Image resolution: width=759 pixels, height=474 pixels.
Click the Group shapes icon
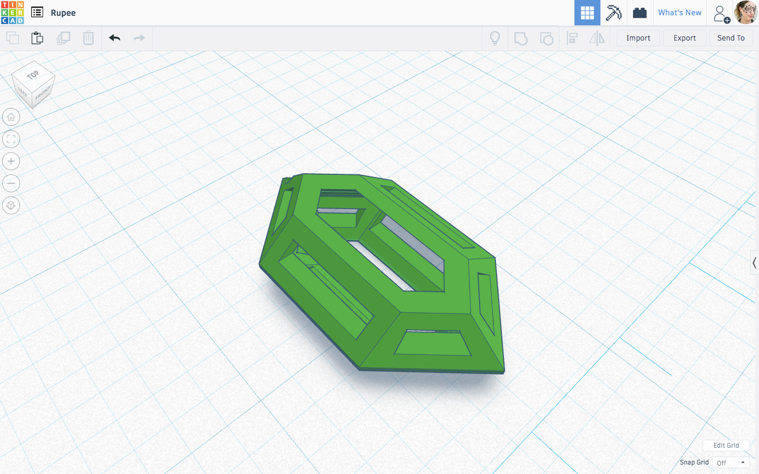click(x=521, y=38)
